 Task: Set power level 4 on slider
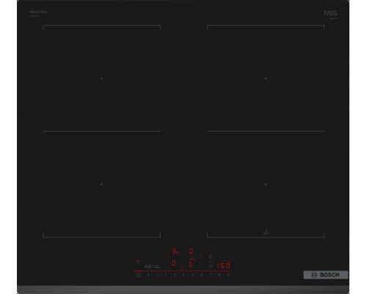[183, 275]
